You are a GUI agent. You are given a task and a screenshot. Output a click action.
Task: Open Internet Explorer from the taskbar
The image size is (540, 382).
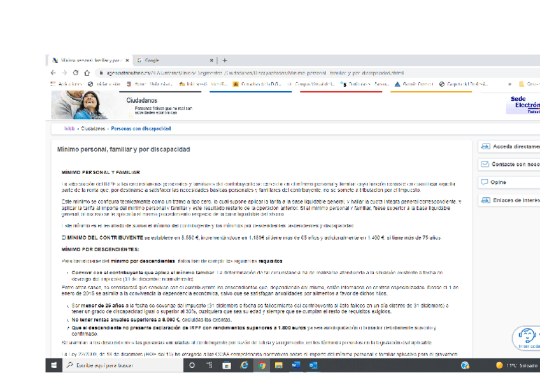pyautogui.click(x=244, y=365)
